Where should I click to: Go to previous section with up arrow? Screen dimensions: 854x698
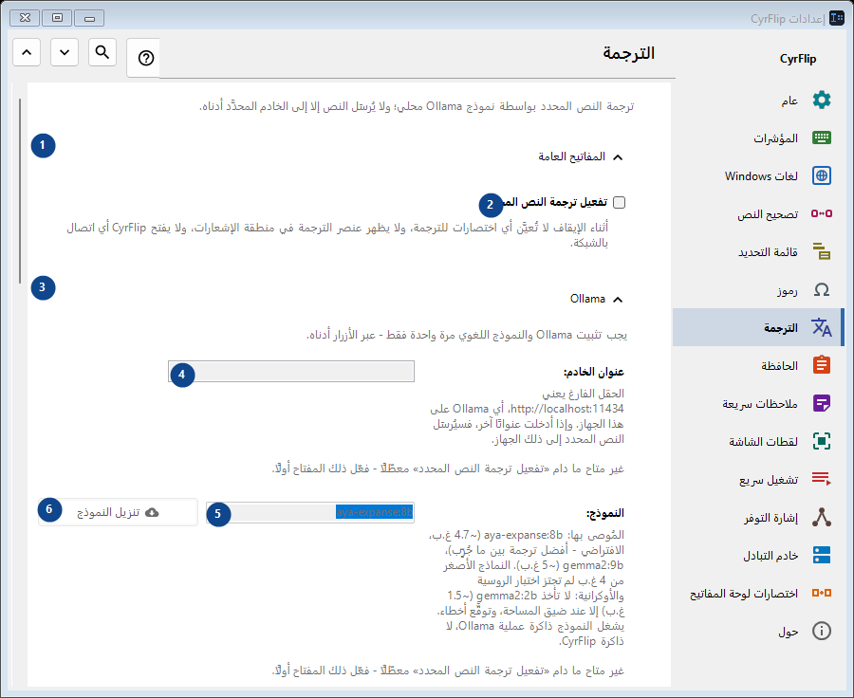(27, 52)
